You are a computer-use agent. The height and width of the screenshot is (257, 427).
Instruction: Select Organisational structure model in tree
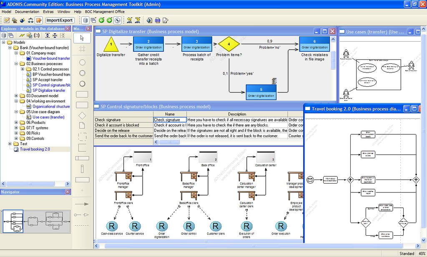51,106
